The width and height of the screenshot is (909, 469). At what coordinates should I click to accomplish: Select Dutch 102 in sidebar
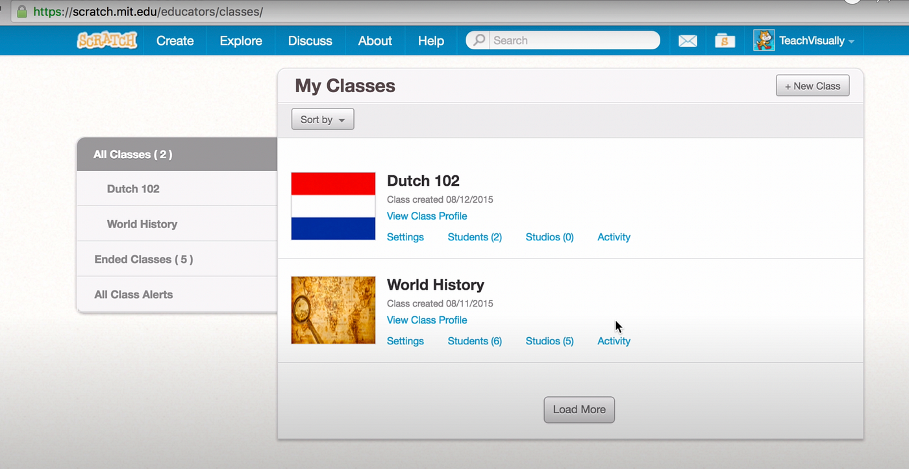[x=177, y=189]
